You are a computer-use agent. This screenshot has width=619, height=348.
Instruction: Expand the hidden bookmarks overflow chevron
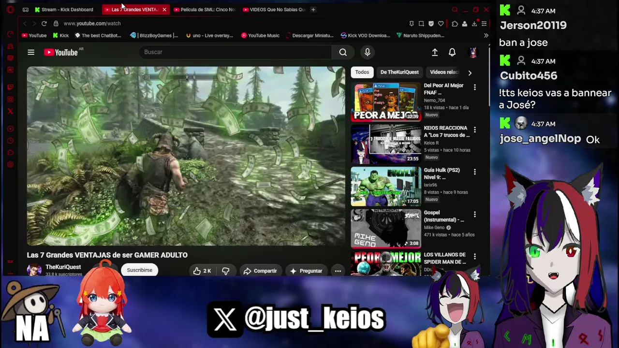pos(486,35)
